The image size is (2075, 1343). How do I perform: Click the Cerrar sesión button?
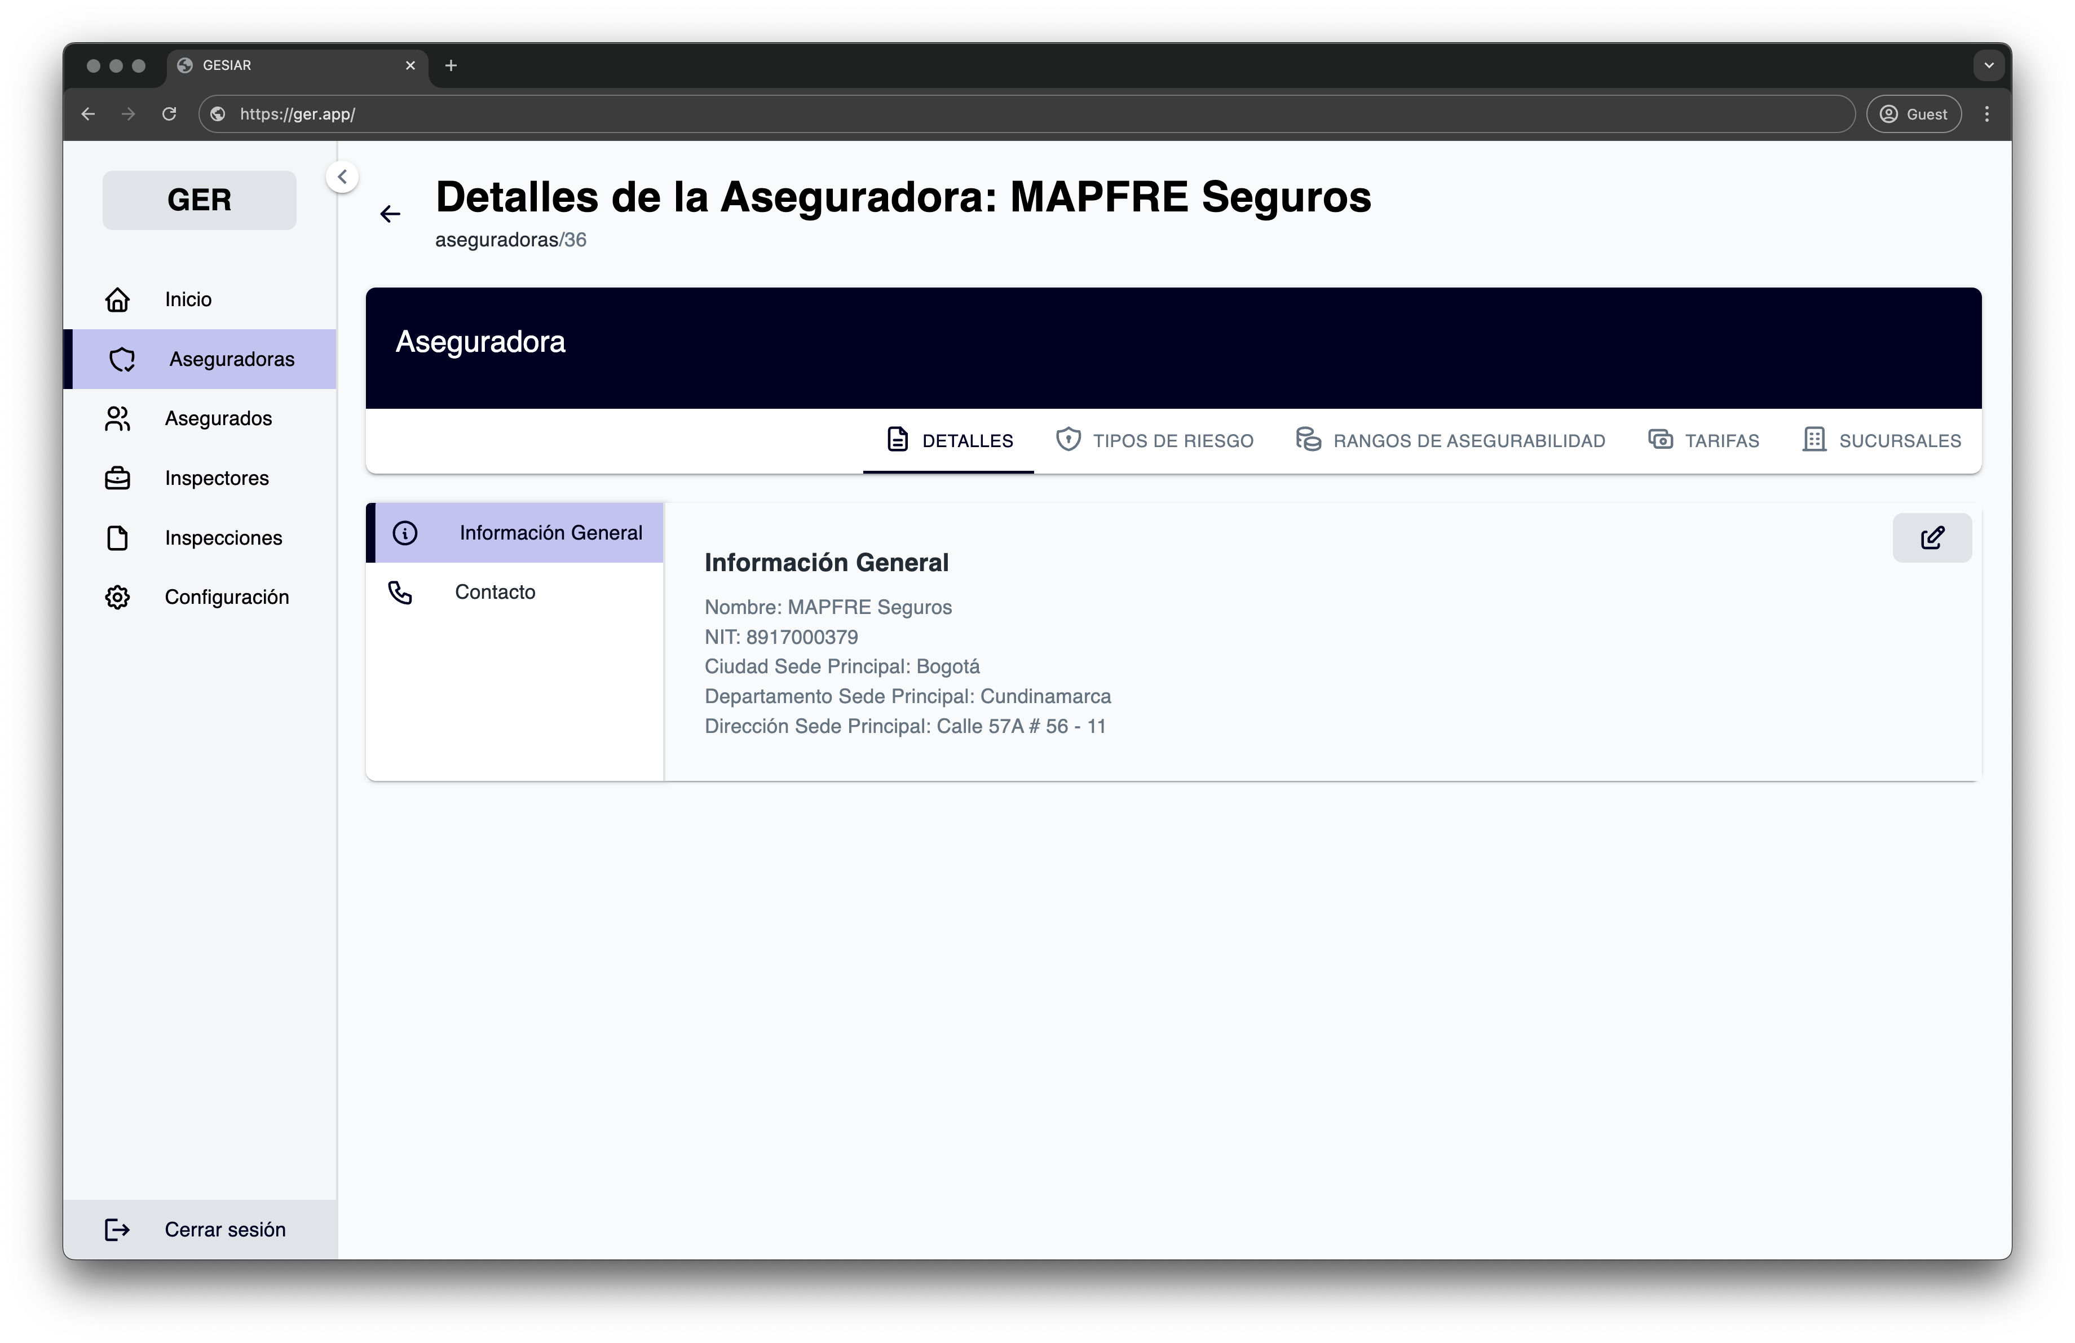coord(225,1230)
